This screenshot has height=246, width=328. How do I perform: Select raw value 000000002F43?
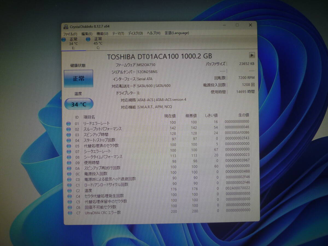(x=237, y=138)
